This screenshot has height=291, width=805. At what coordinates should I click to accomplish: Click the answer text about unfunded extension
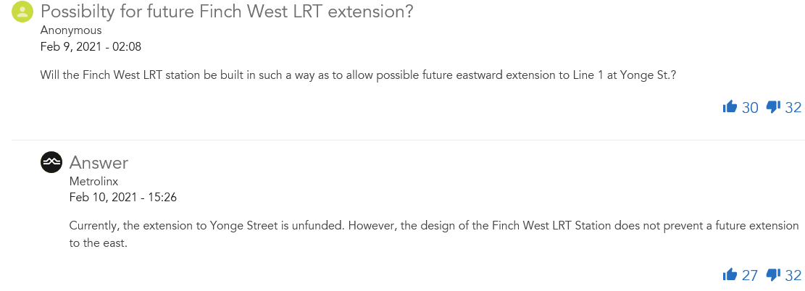coord(433,226)
